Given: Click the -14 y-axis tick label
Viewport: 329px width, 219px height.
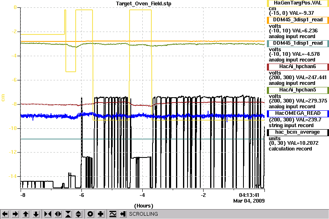Looking at the screenshot, I should pos(13,176).
